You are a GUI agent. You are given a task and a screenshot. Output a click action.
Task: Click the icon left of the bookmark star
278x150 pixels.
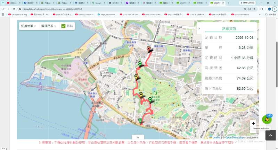click(x=250, y=9)
